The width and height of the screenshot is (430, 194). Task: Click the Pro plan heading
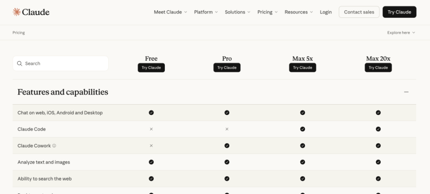click(x=227, y=59)
